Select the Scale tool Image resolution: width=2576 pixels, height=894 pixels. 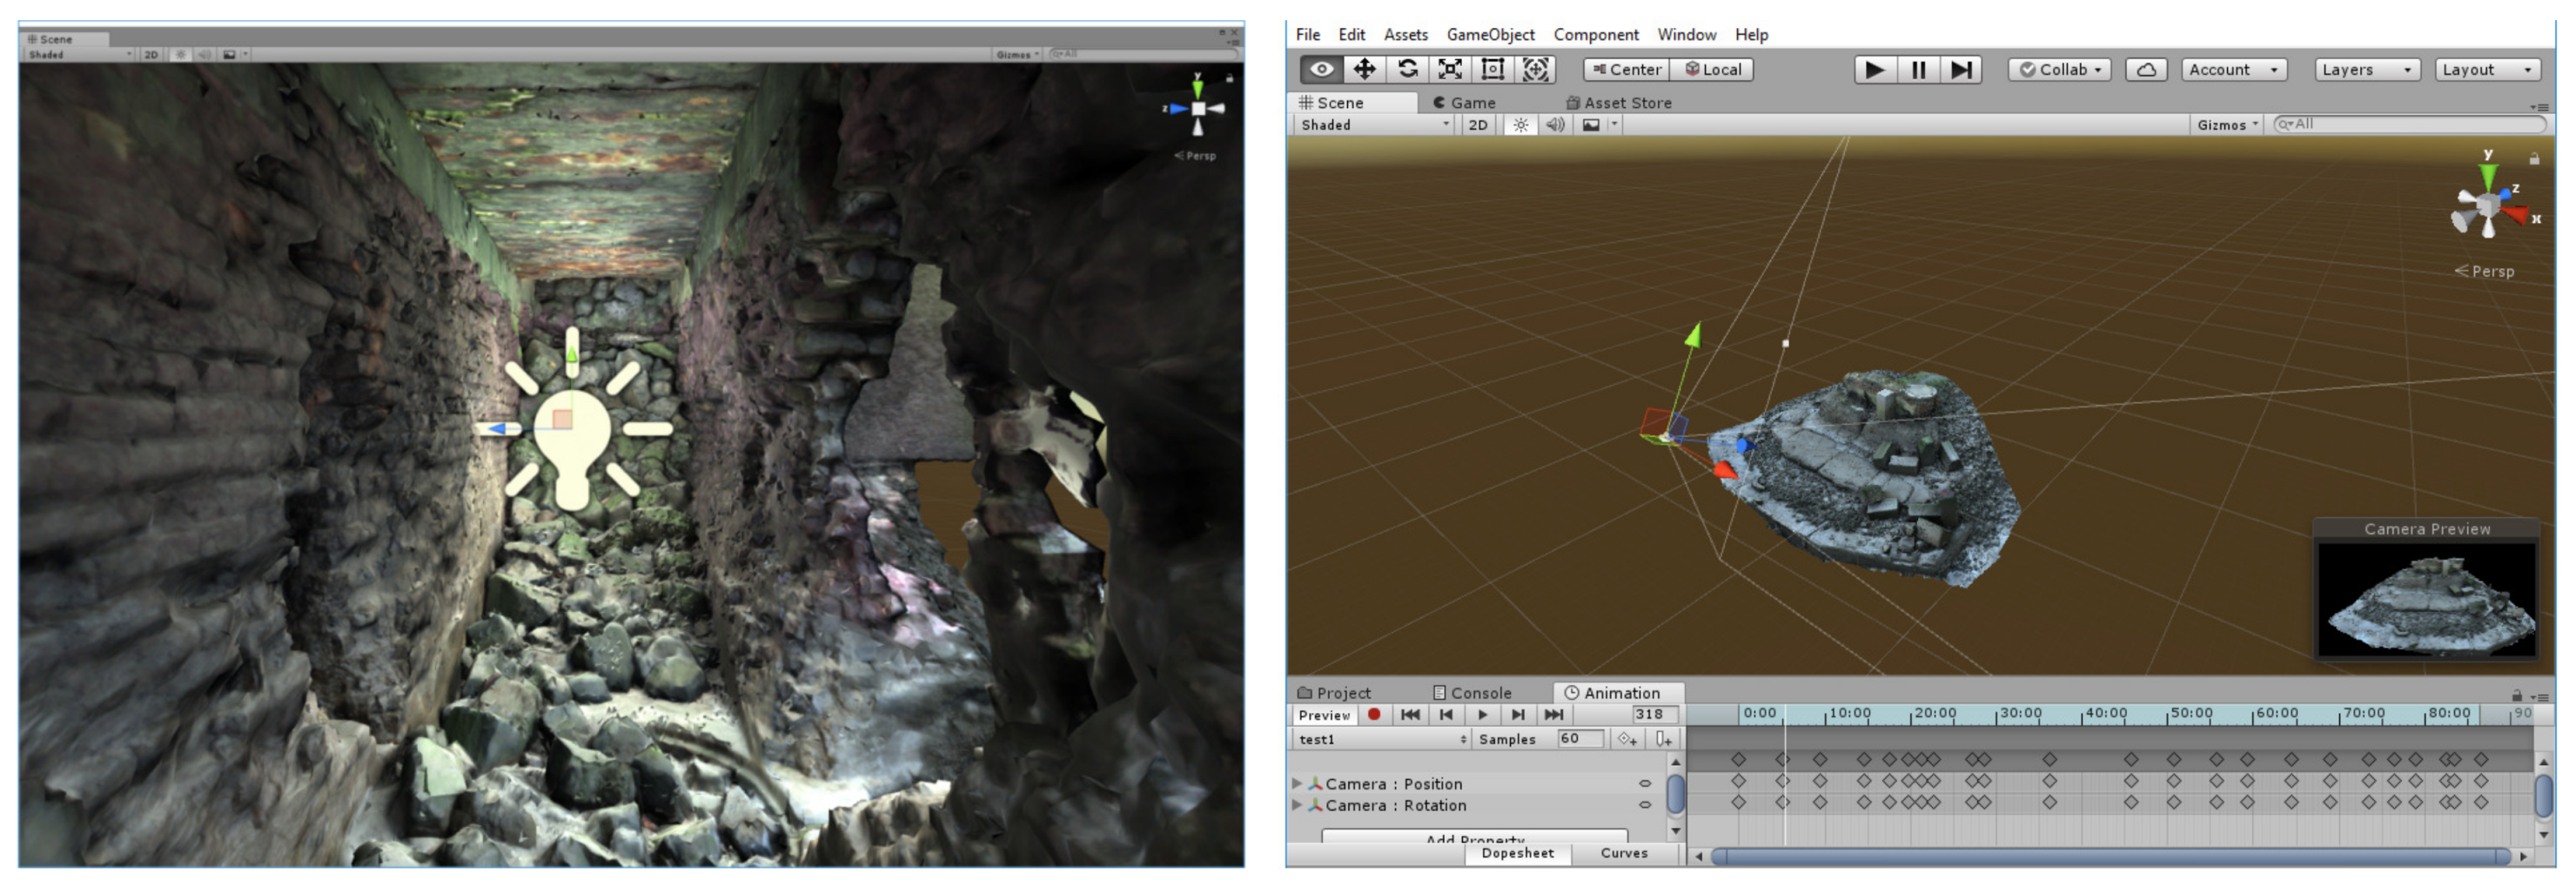tap(1450, 69)
